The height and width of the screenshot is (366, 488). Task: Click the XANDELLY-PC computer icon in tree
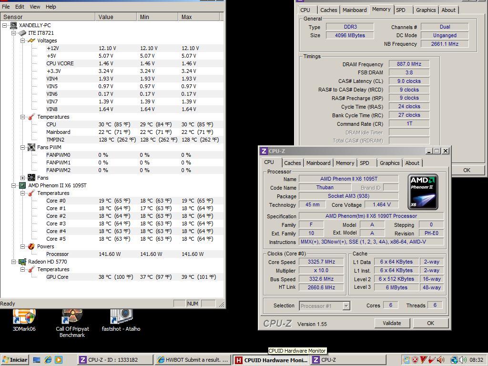(x=13, y=25)
